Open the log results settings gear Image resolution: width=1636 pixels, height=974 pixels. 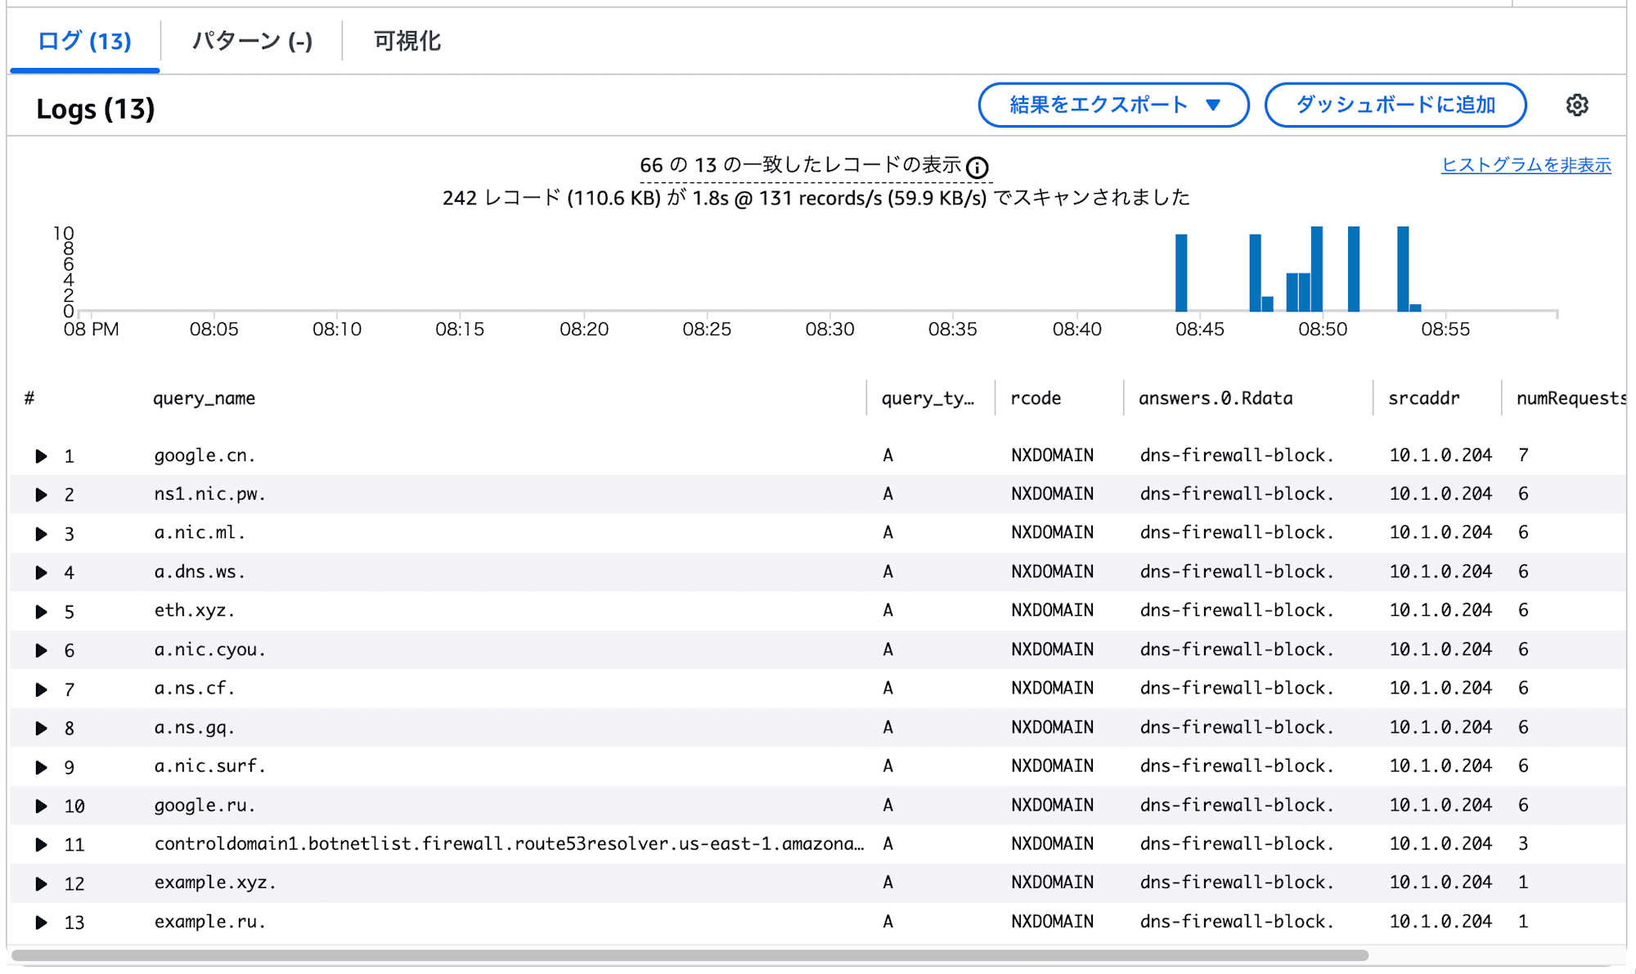click(1577, 105)
